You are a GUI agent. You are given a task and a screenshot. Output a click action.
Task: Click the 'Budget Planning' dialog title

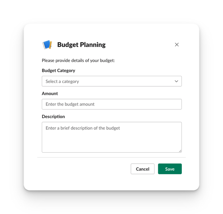tap(81, 45)
